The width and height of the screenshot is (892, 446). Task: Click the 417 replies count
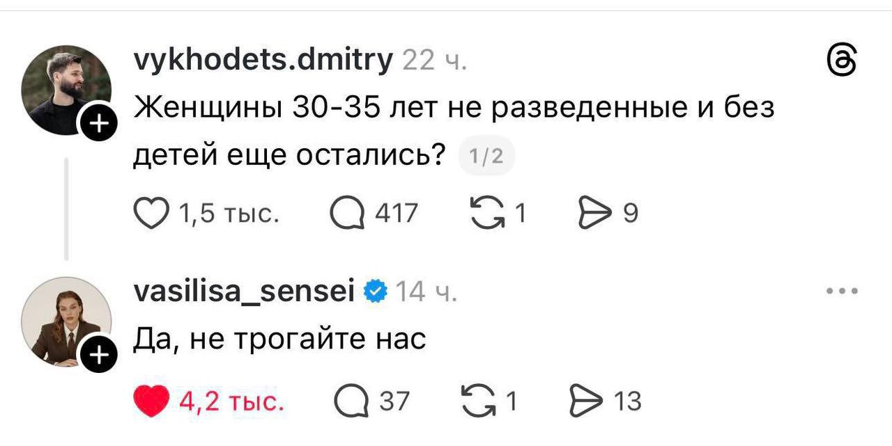pyautogui.click(x=395, y=213)
